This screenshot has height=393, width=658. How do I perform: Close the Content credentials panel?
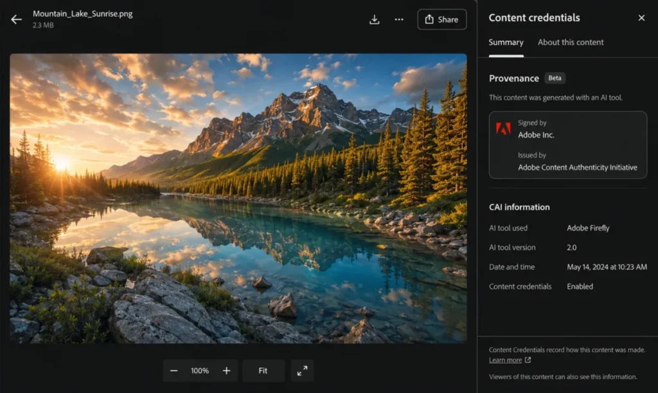click(x=641, y=17)
